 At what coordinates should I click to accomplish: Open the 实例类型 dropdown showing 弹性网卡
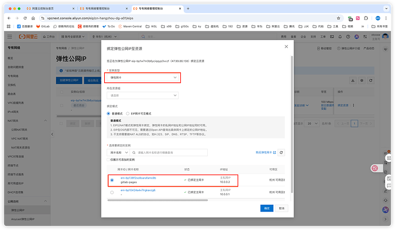pyautogui.click(x=143, y=77)
